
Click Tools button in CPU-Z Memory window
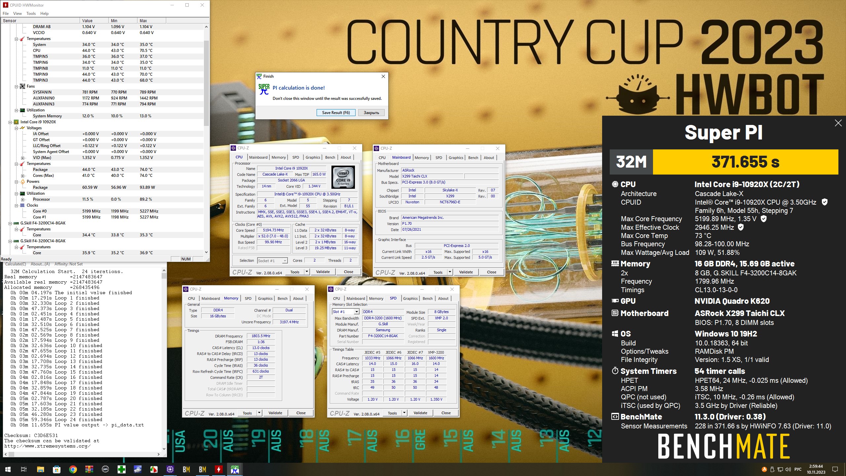pos(247,413)
